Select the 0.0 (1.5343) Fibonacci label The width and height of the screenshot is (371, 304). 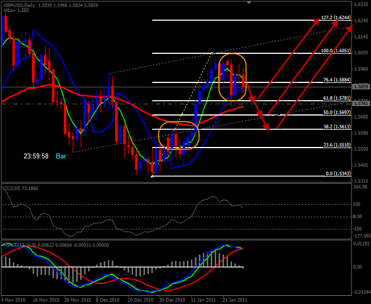[338, 174]
